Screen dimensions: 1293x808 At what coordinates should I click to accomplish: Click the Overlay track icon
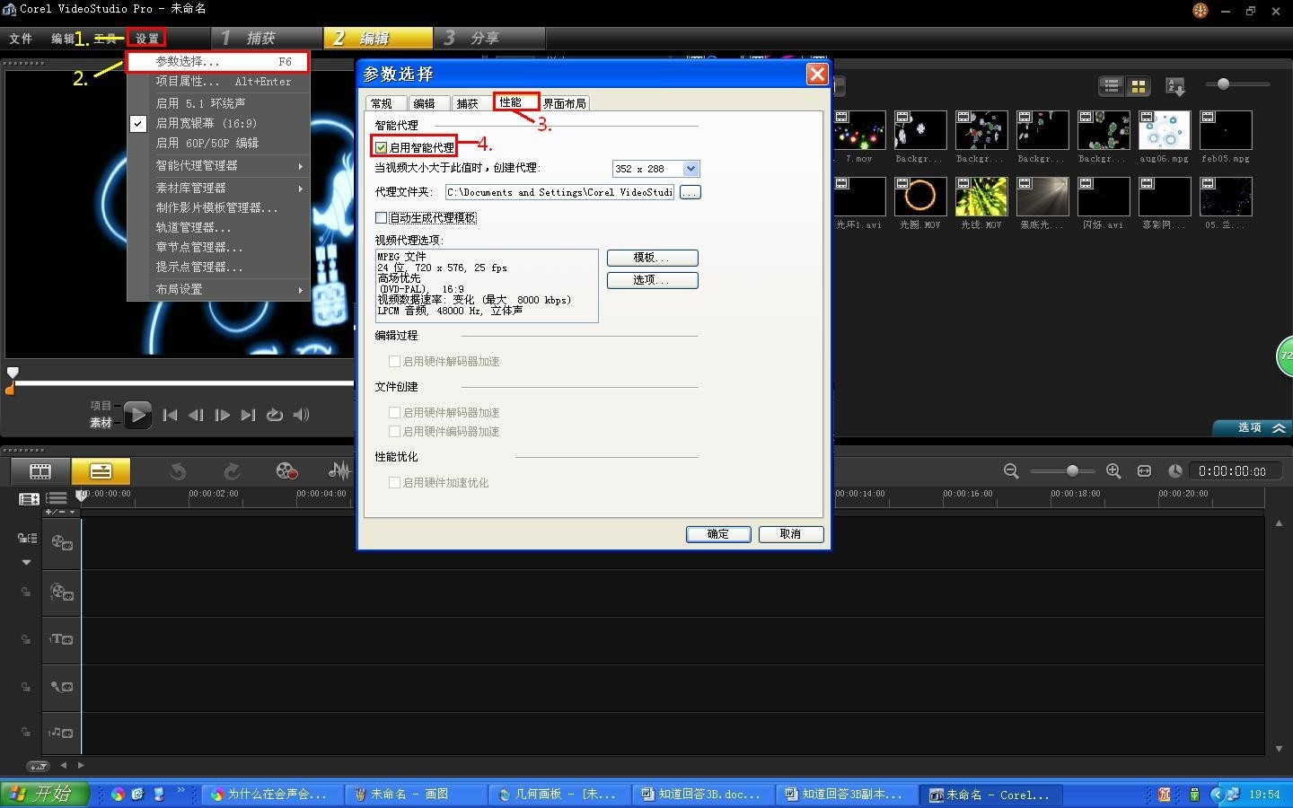61,592
